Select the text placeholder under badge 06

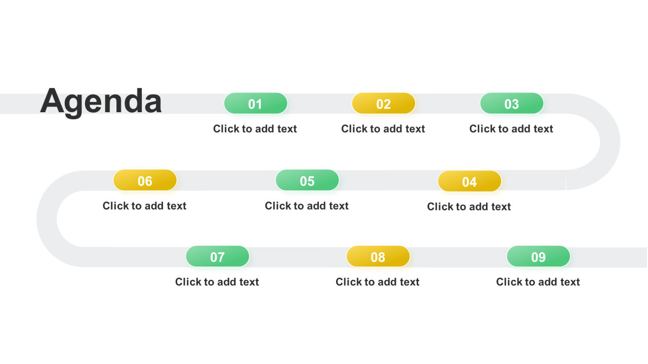(x=145, y=206)
